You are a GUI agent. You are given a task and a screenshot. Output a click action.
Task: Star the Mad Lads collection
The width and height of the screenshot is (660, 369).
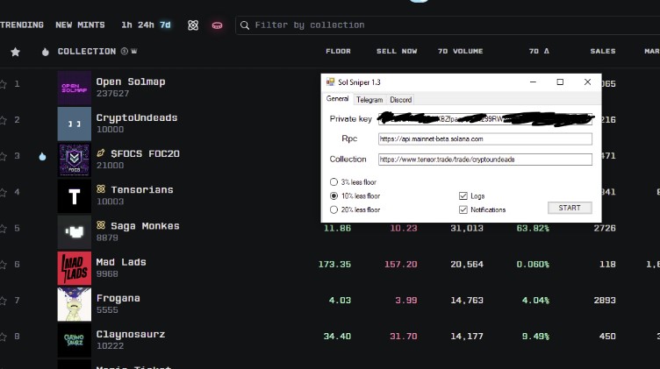[4, 265]
